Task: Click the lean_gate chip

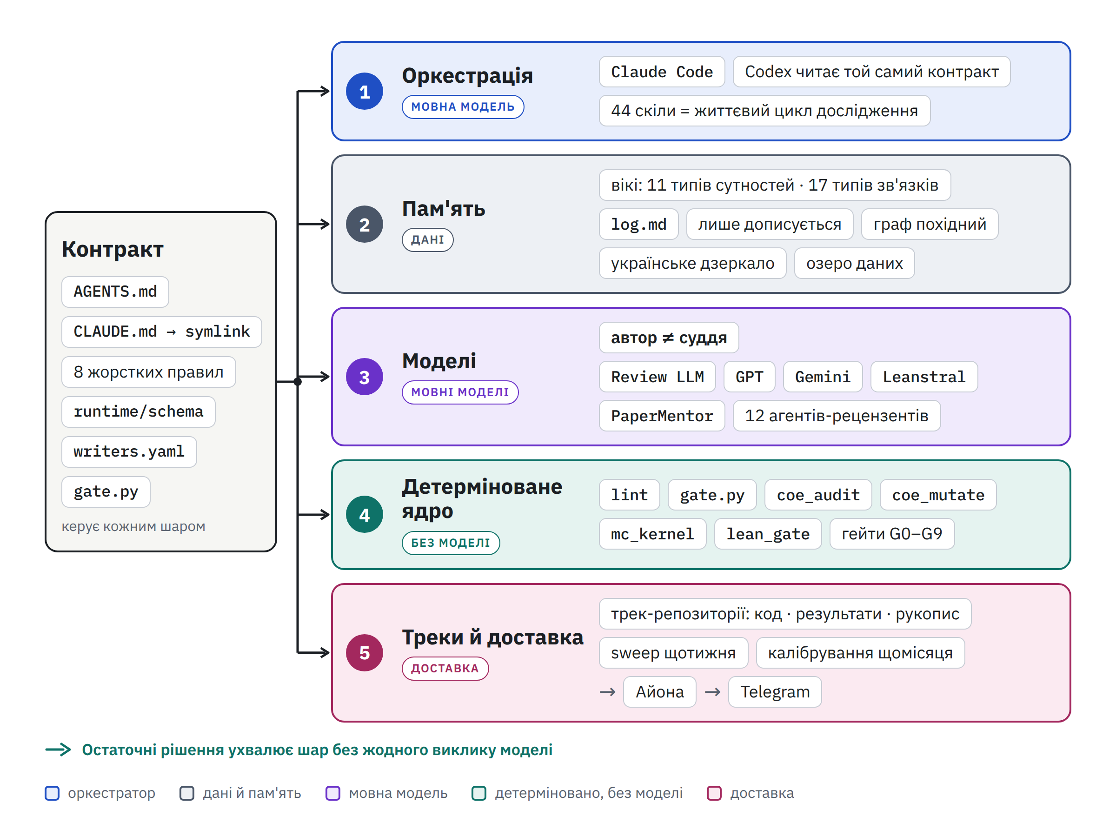Action: tap(768, 534)
